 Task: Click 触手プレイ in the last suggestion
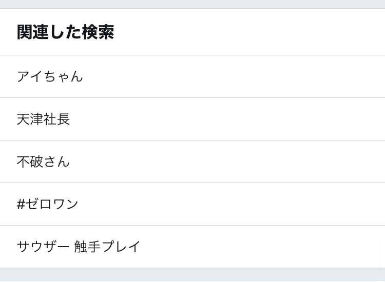pos(107,247)
